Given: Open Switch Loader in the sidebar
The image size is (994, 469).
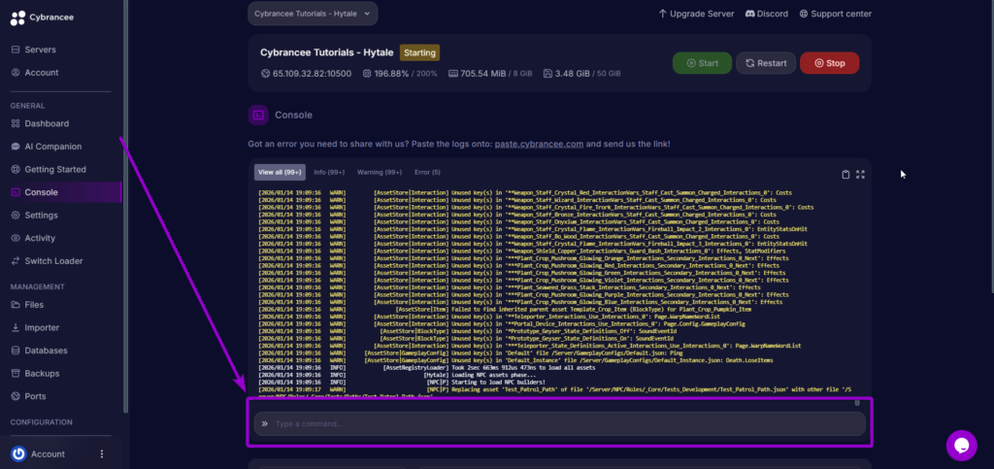Looking at the screenshot, I should 53,260.
